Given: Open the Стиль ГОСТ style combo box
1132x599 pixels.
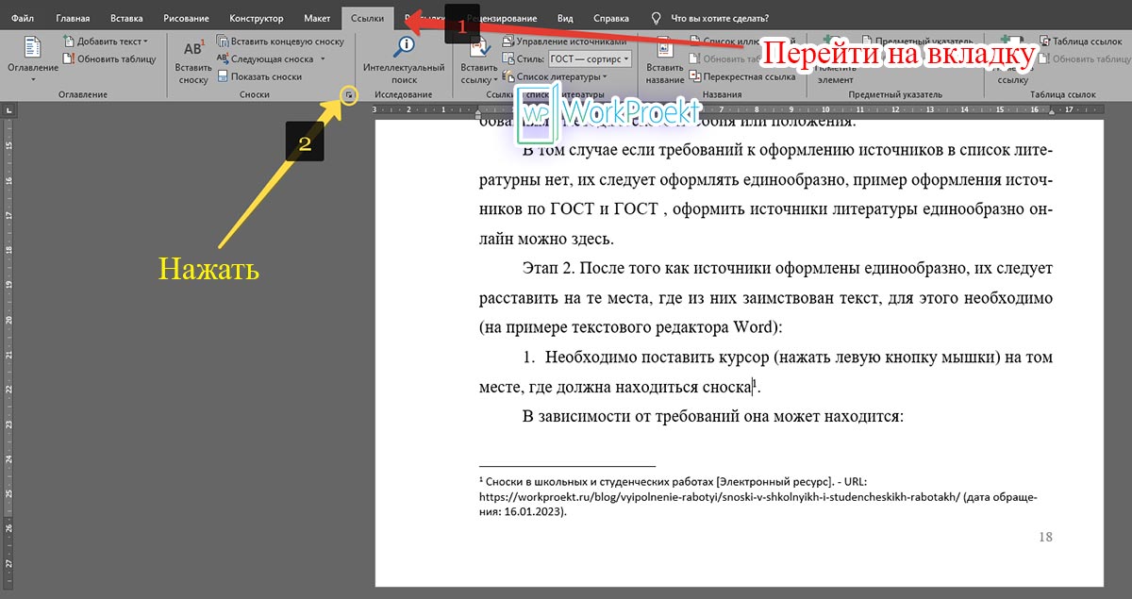Looking at the screenshot, I should point(589,57).
